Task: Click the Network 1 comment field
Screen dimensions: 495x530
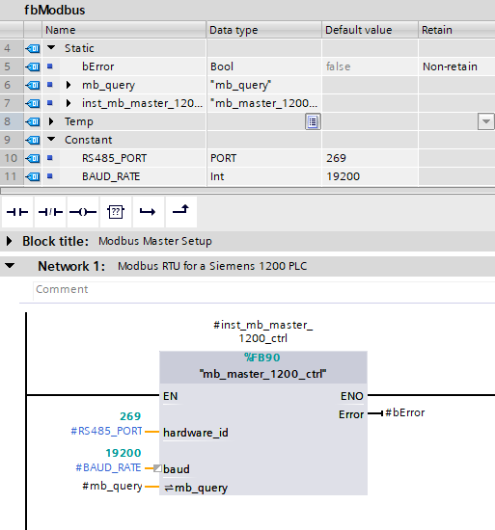Action: (264, 290)
